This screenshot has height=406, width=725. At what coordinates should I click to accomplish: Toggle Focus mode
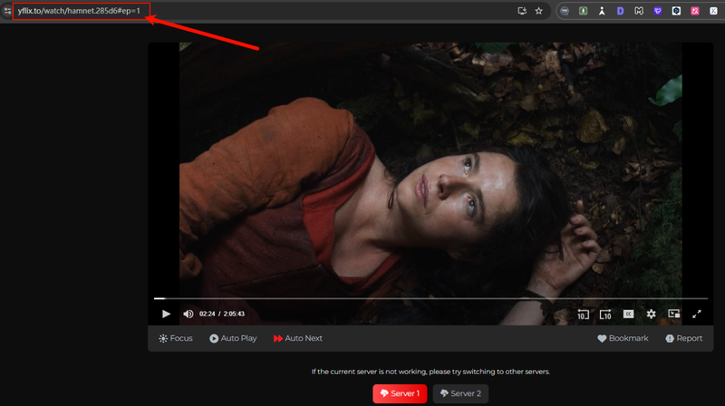176,339
